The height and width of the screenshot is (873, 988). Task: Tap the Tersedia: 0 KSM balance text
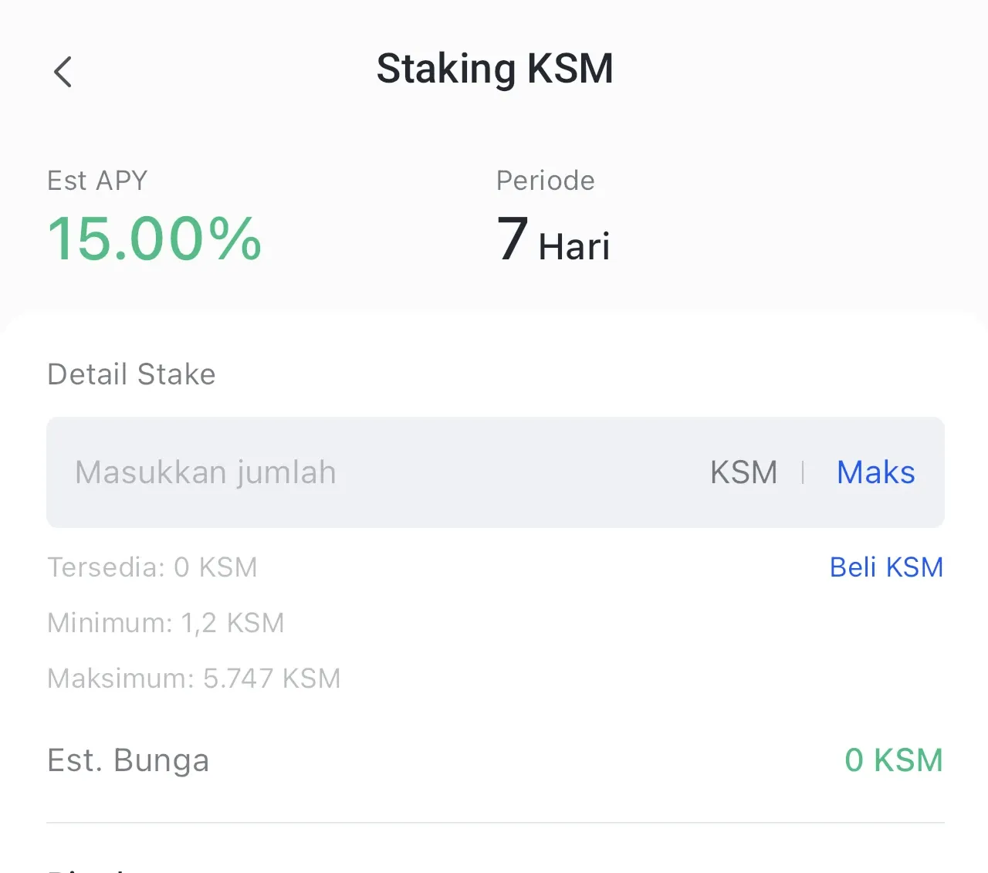(x=152, y=567)
